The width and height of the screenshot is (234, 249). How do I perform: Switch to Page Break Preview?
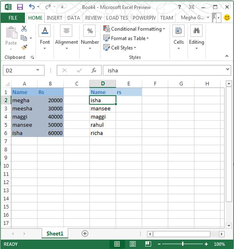(x=148, y=244)
